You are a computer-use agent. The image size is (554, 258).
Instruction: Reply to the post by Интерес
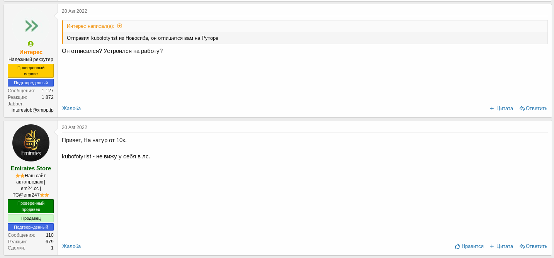coord(533,109)
